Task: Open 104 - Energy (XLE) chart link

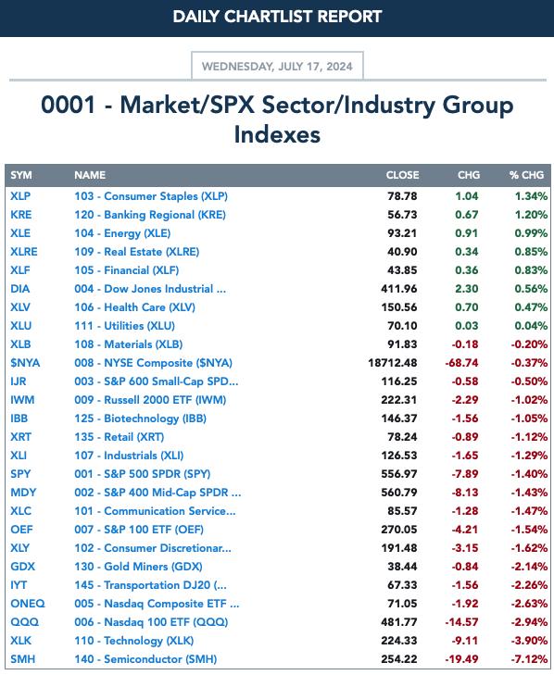Action: point(122,233)
